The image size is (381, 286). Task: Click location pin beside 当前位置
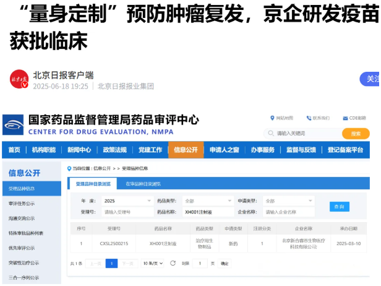pos(69,168)
